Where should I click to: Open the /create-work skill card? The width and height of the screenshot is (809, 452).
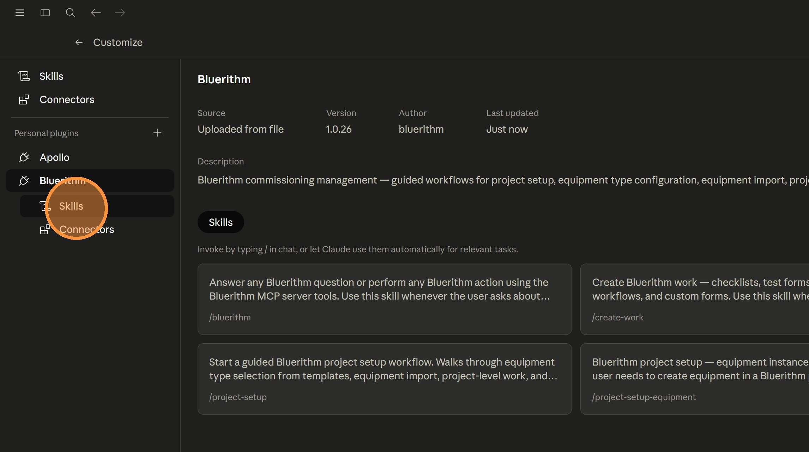(x=694, y=299)
